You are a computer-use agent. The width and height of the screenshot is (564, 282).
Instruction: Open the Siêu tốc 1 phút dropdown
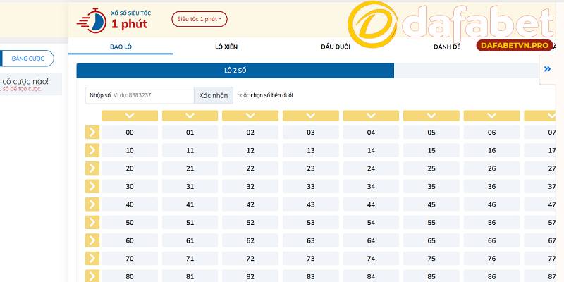(200, 19)
